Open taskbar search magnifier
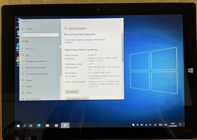Screen dimensions: 197x140 pyautogui.click(x=25, y=126)
